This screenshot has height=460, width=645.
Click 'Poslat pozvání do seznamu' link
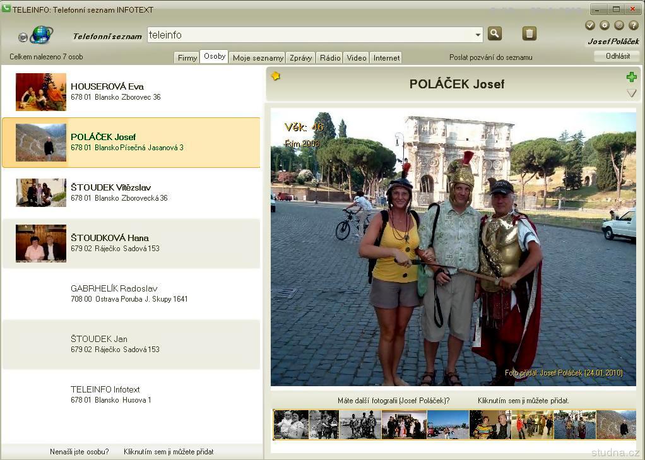click(x=490, y=57)
